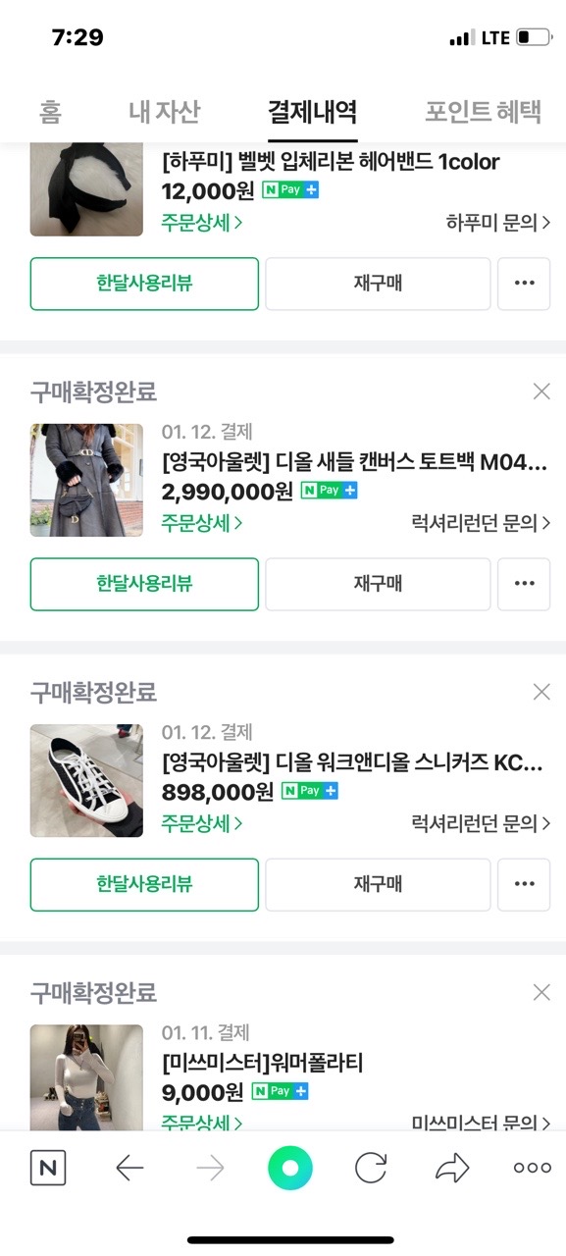566x1256 pixels.
Task: Open the more options menu on the 디올 새들 토트백 card
Action: pos(524,584)
